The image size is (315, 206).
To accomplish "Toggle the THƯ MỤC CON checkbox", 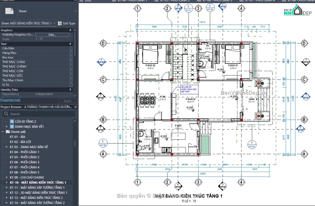I will [71, 71].
